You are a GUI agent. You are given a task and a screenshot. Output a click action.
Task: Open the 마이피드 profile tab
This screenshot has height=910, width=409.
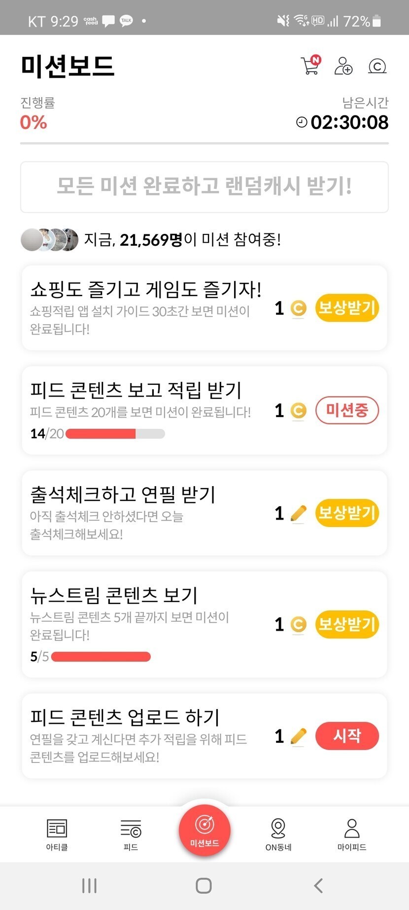tap(352, 834)
